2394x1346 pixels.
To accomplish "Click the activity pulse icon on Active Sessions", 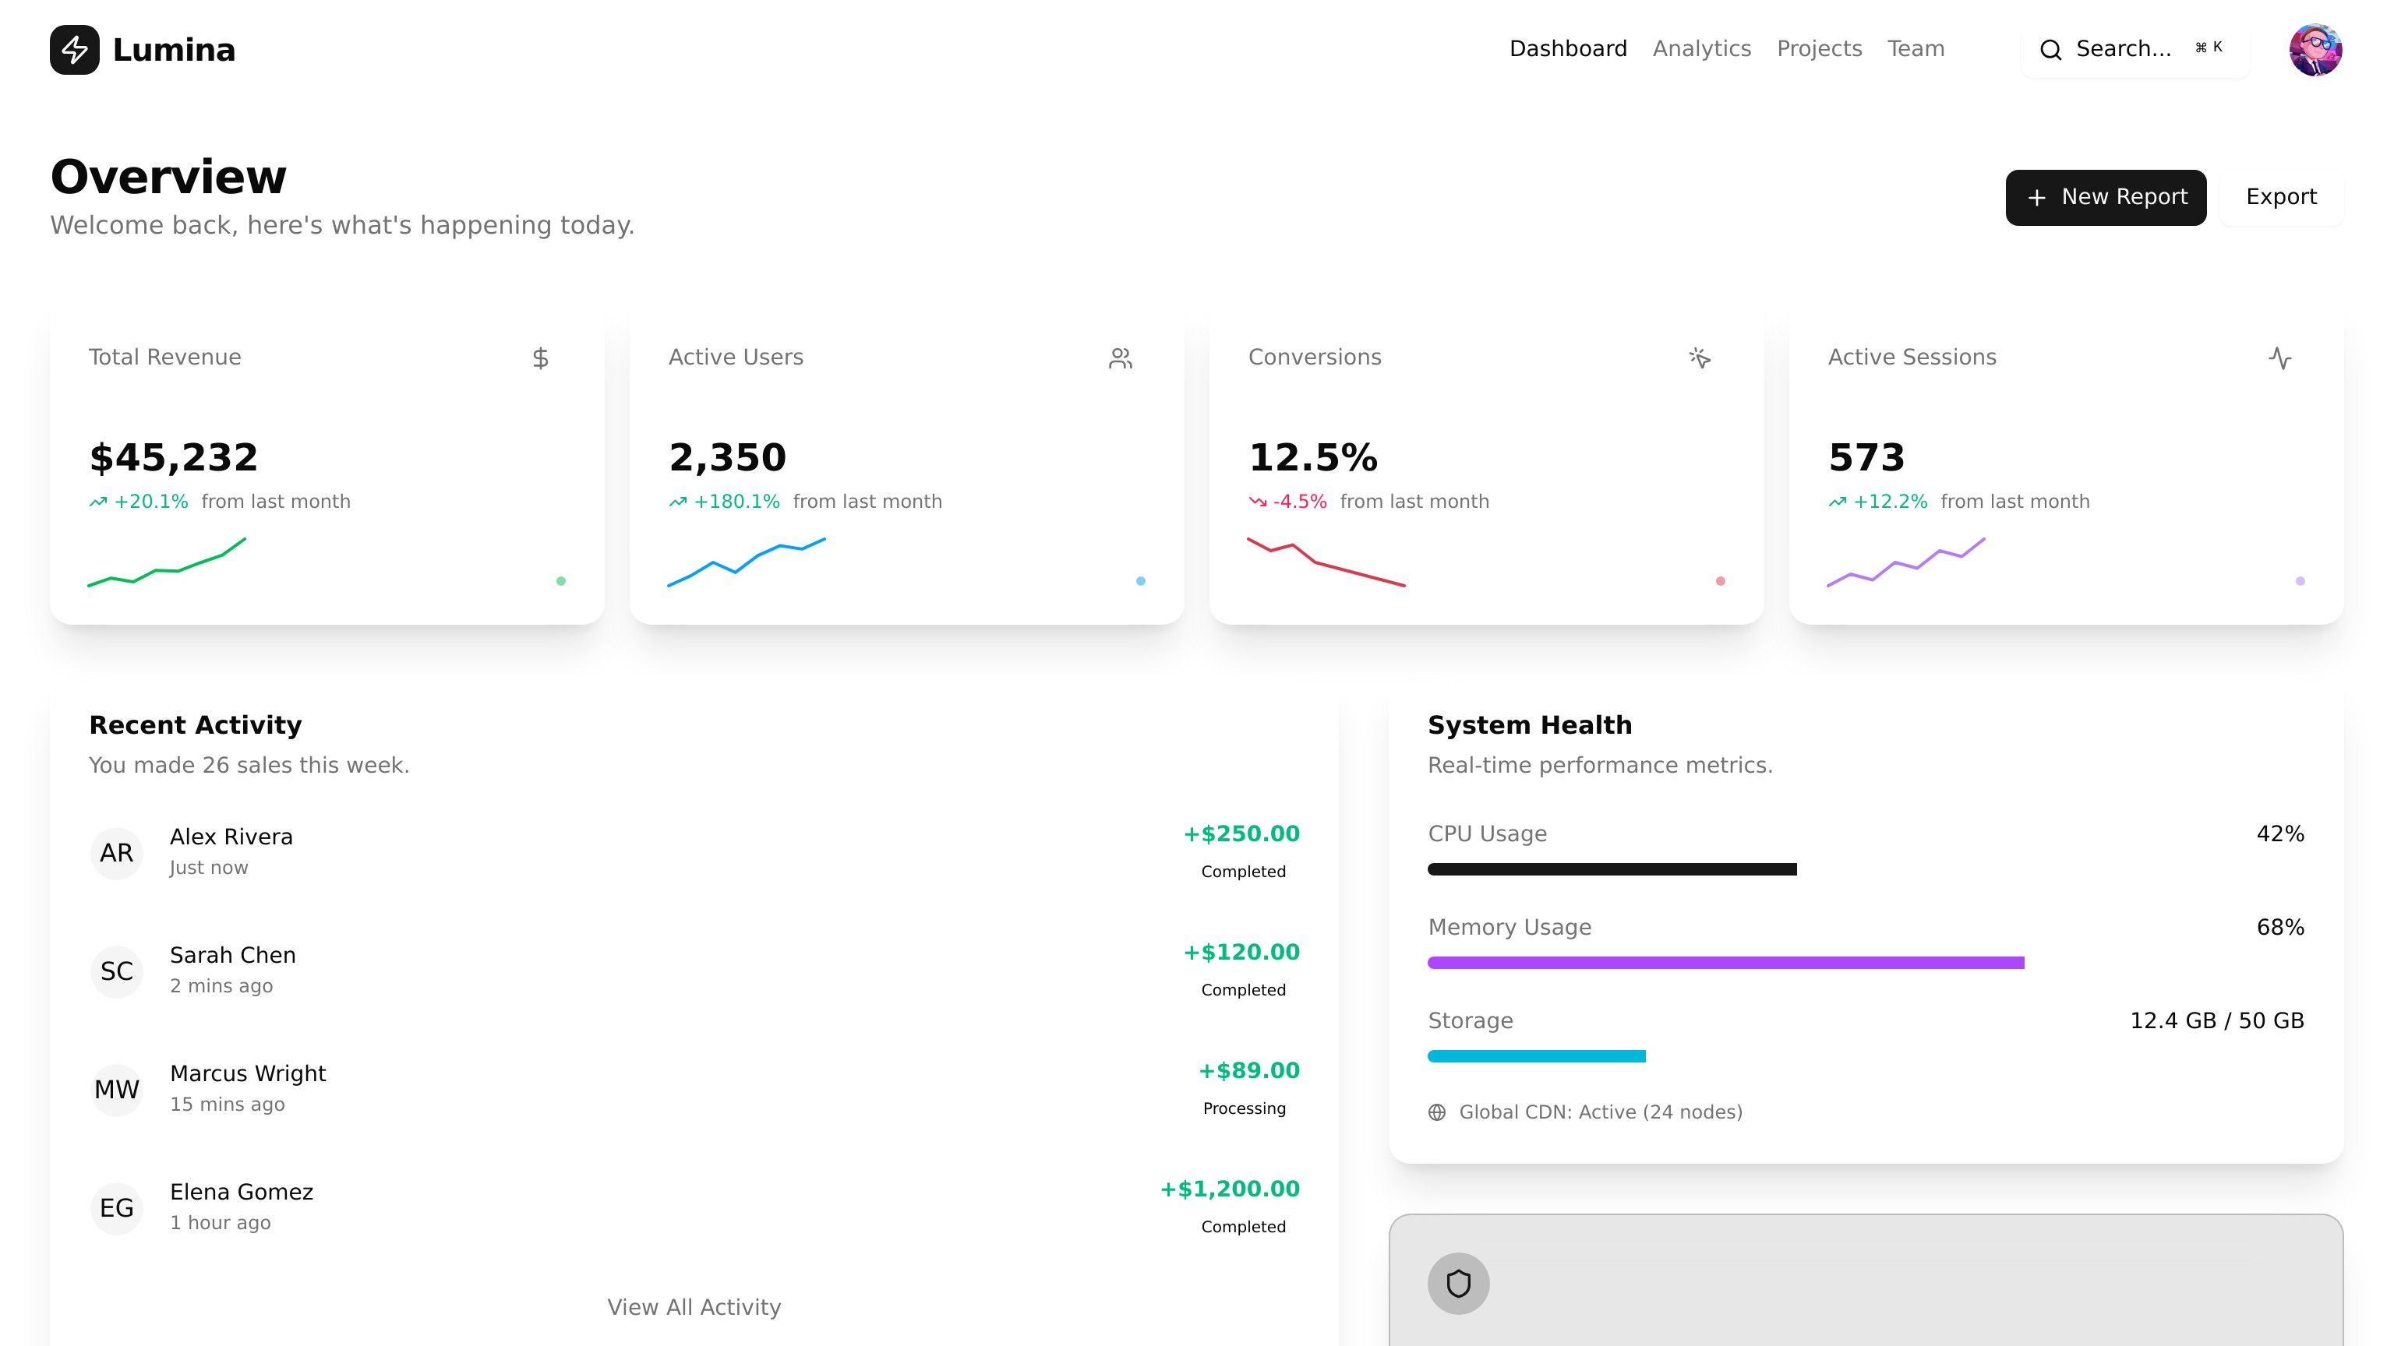I will 2279,358.
